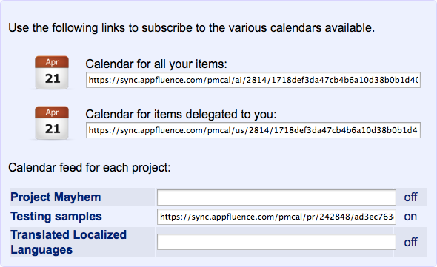437x267 pixels.
Task: Click the 21 date on delegated-items calendar icon
Action: point(53,129)
